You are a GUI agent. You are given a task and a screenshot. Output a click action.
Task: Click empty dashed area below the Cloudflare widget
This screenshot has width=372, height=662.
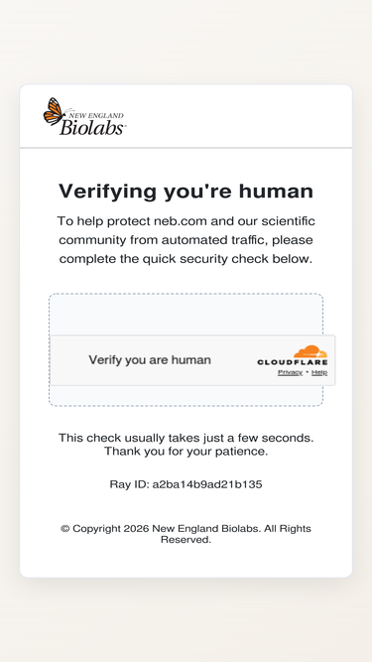click(186, 396)
